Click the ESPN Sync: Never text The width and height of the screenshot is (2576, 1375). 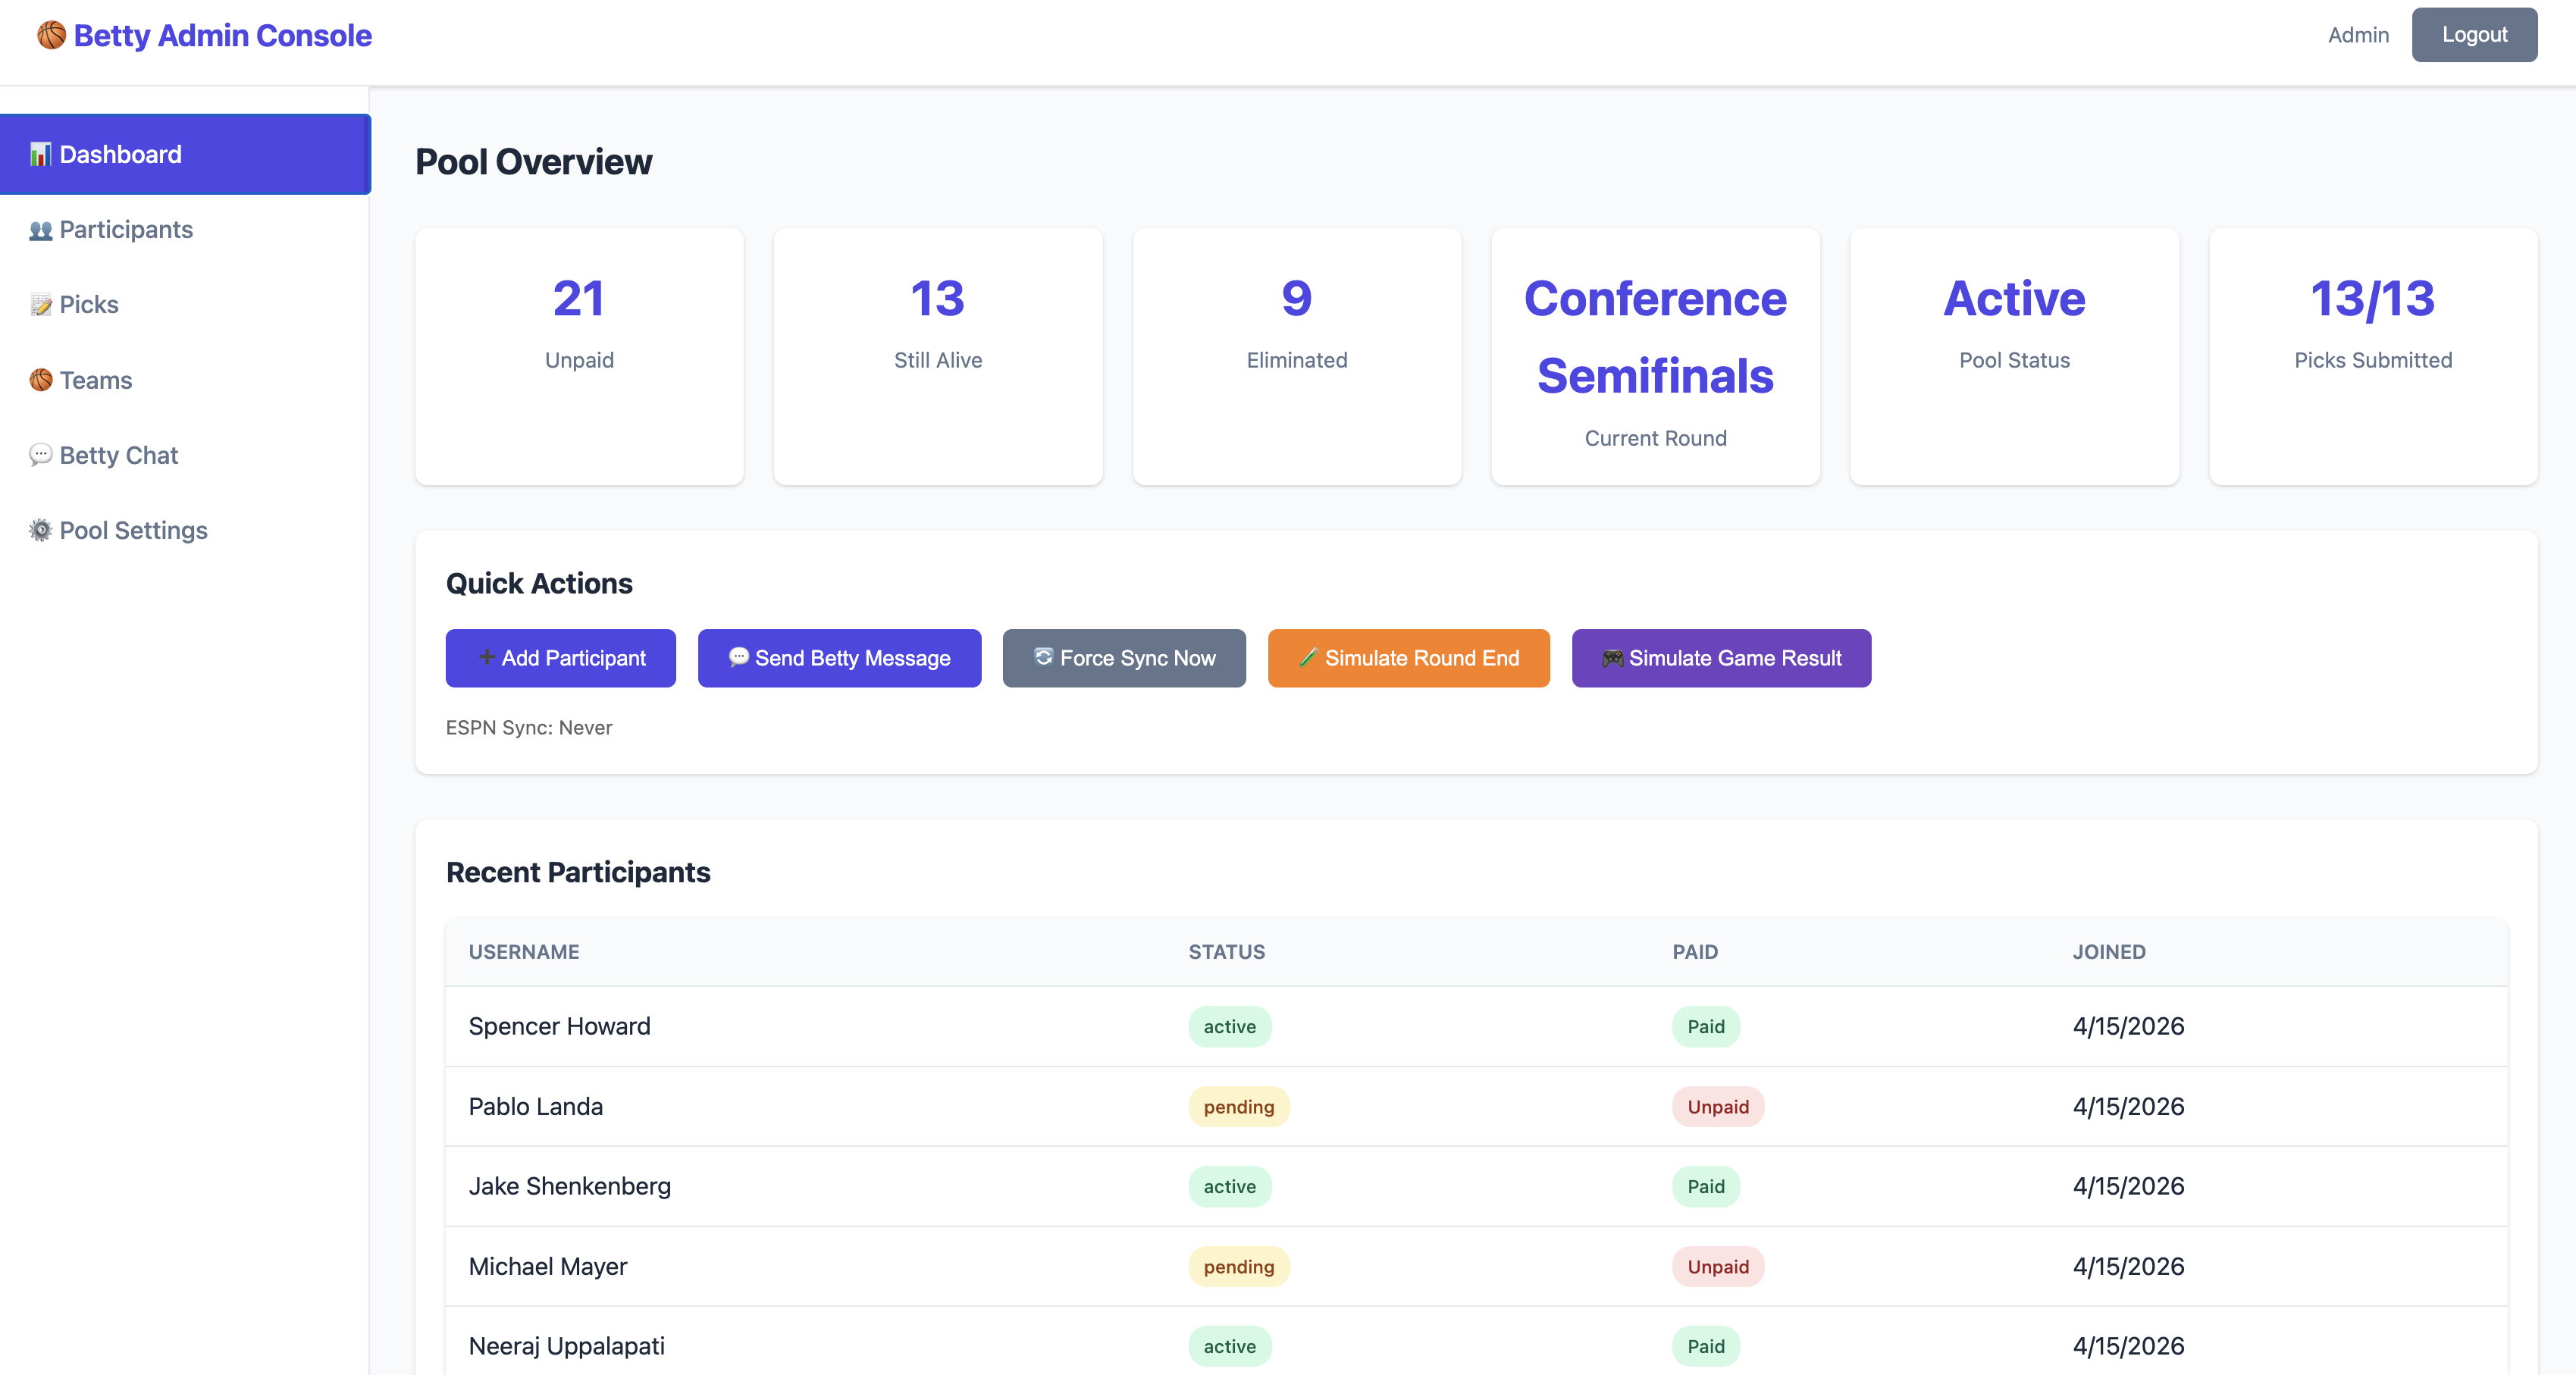click(x=529, y=728)
